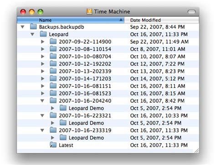Click the date Oct 8, 2007, 11:01 AM
This screenshot has height=165, width=216.
tap(158, 49)
